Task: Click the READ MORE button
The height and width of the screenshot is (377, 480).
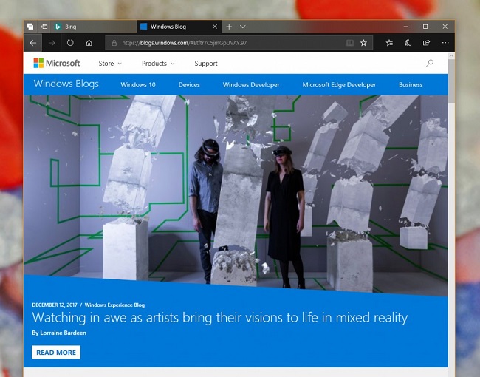Action: (x=56, y=353)
